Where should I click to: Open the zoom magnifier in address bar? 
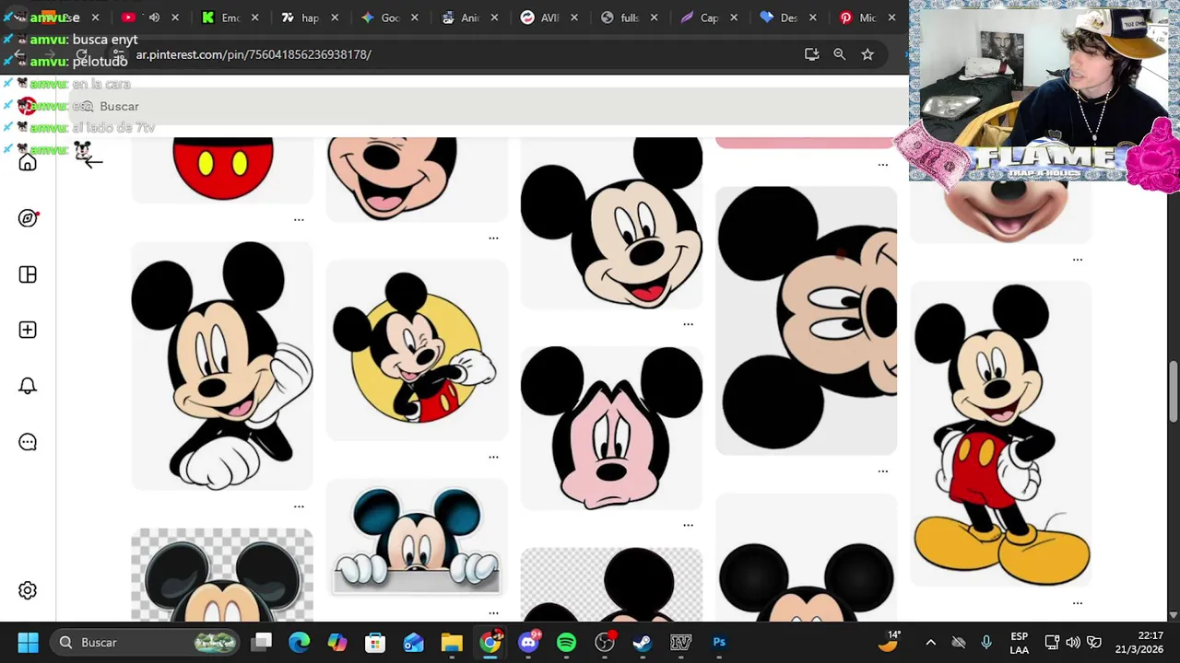tap(839, 54)
